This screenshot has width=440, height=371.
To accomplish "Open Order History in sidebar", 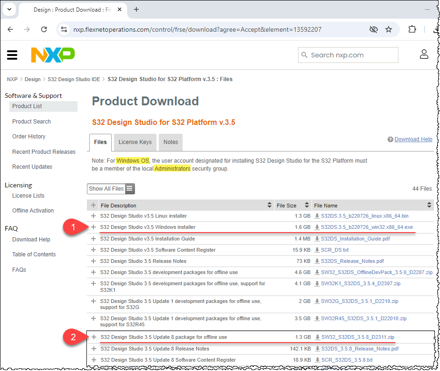I will pos(28,137).
